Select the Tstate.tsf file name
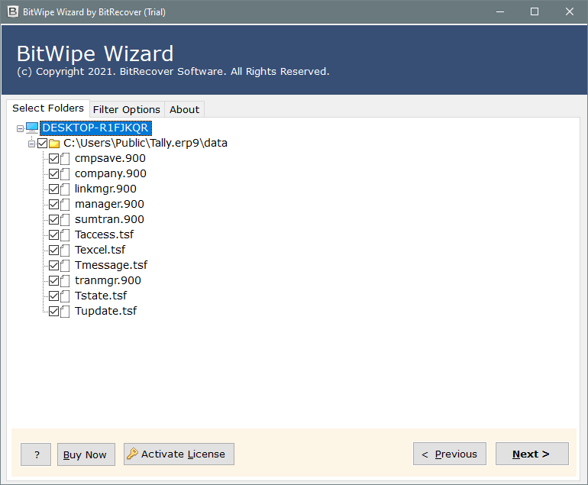The width and height of the screenshot is (588, 485). (101, 296)
